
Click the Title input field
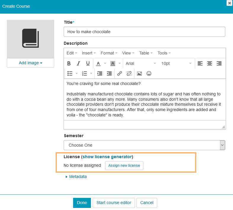(144, 32)
